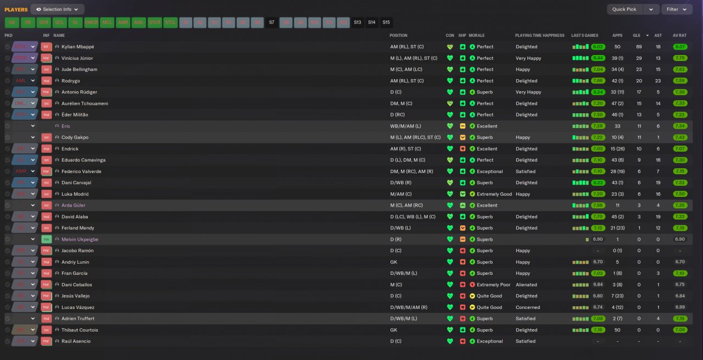The height and width of the screenshot is (360, 703).
Task: Toggle the picked checkmark for Adrien Truffert
Action: pos(7,319)
